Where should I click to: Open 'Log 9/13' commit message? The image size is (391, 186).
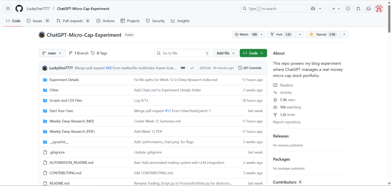(x=141, y=100)
